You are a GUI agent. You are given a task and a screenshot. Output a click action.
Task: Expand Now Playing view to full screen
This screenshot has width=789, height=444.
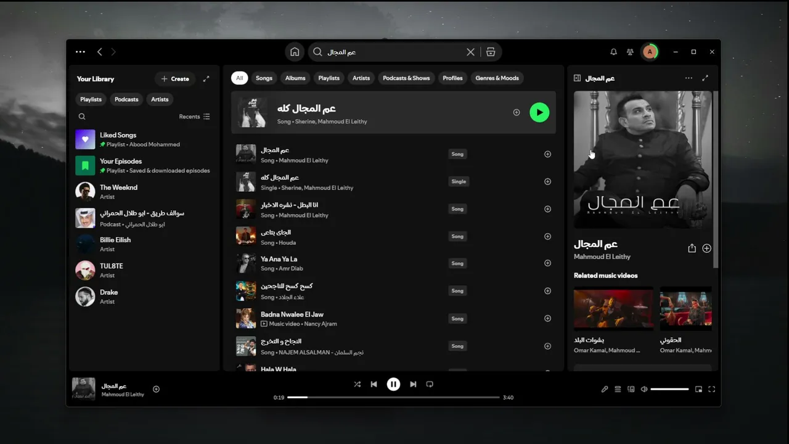coord(705,78)
